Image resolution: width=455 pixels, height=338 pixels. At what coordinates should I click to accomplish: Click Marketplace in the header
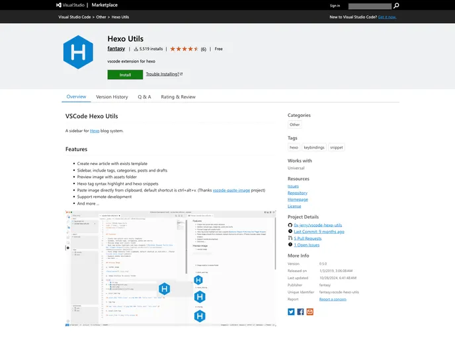click(104, 5)
